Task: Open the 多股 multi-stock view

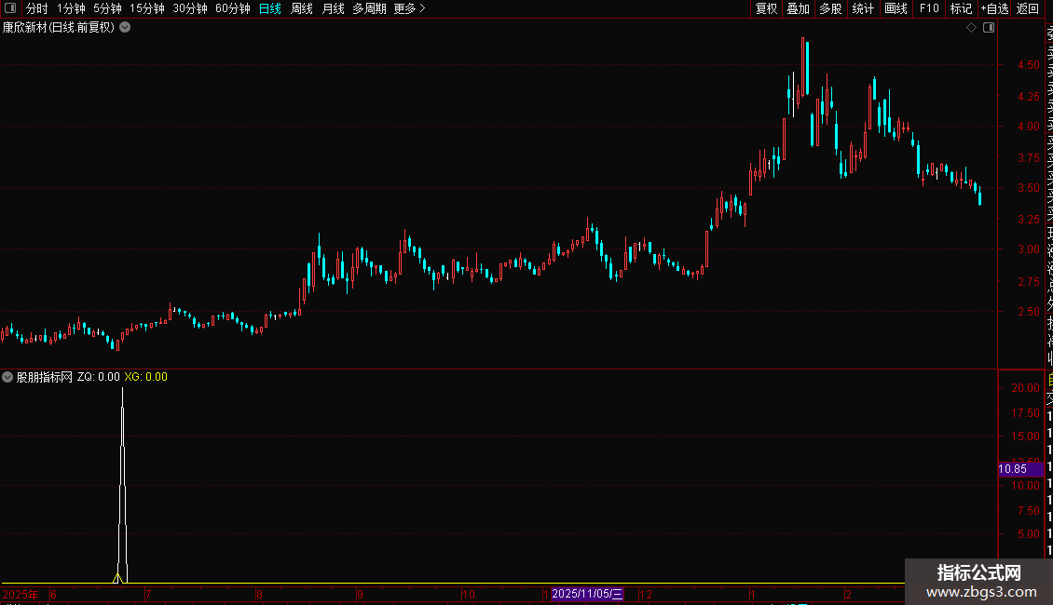Action: point(830,8)
